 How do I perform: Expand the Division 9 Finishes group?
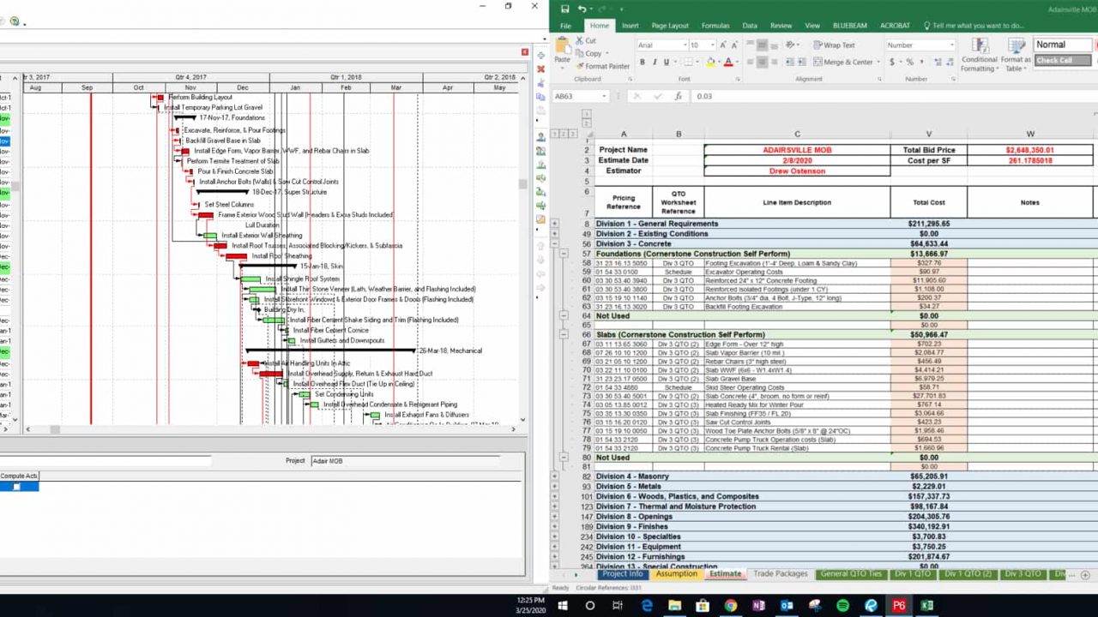point(554,527)
